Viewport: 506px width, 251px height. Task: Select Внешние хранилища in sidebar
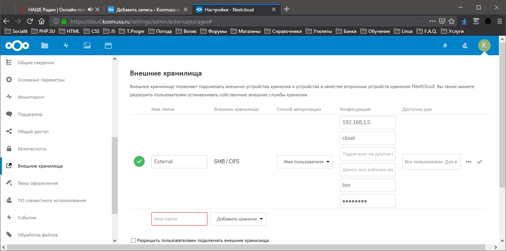coord(40,166)
